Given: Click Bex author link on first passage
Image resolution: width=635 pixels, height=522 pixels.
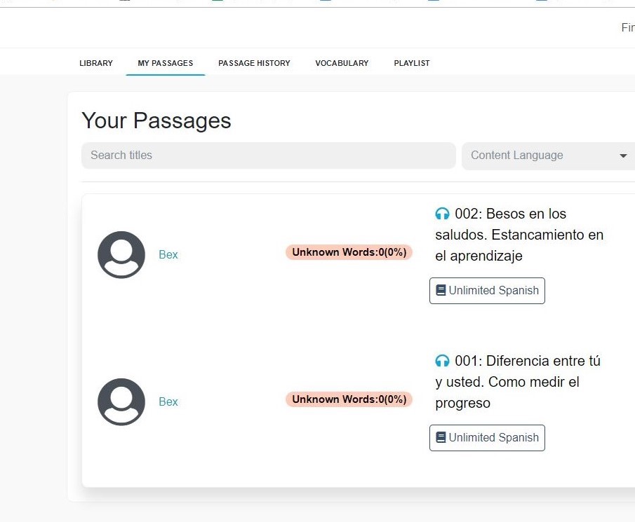Looking at the screenshot, I should pyautogui.click(x=168, y=254).
